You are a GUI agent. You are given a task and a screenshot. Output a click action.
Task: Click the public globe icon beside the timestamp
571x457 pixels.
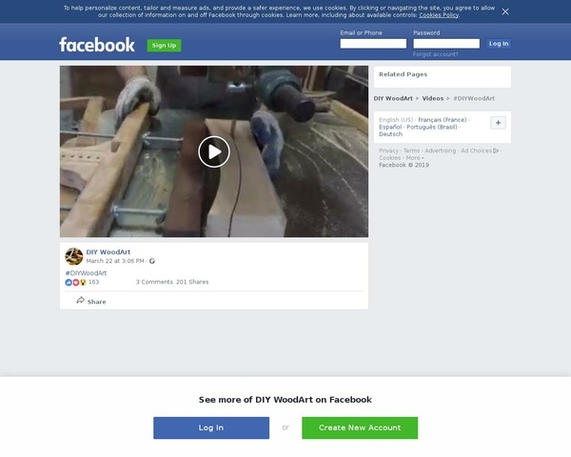152,261
